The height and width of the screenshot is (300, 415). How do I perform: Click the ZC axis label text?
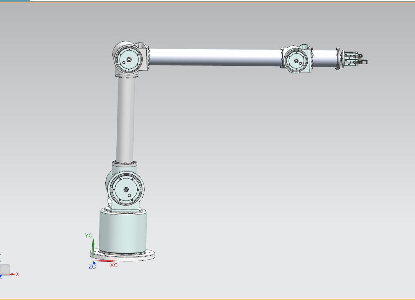pos(92,267)
